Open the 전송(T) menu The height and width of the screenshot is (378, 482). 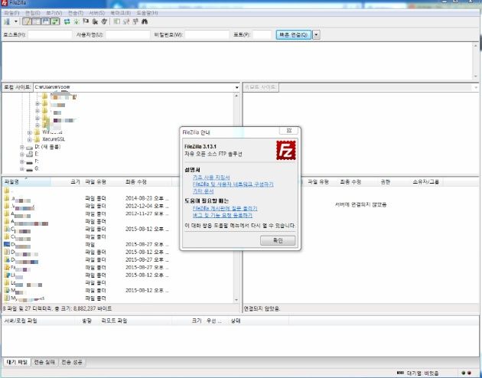click(x=76, y=13)
